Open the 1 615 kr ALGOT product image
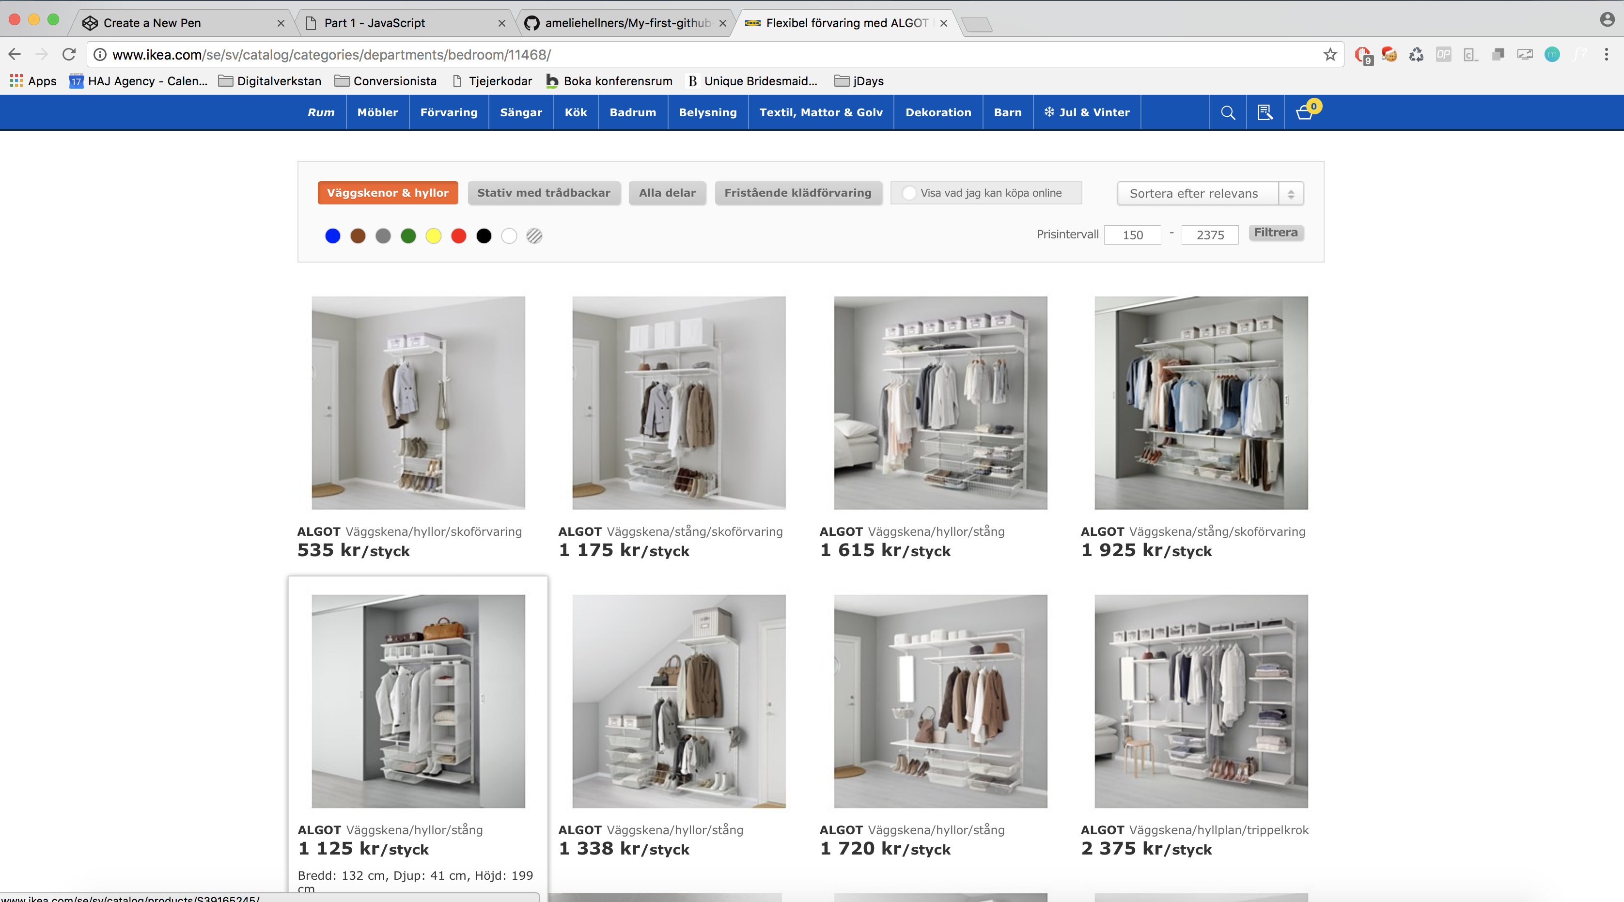Viewport: 1624px width, 902px height. point(940,403)
